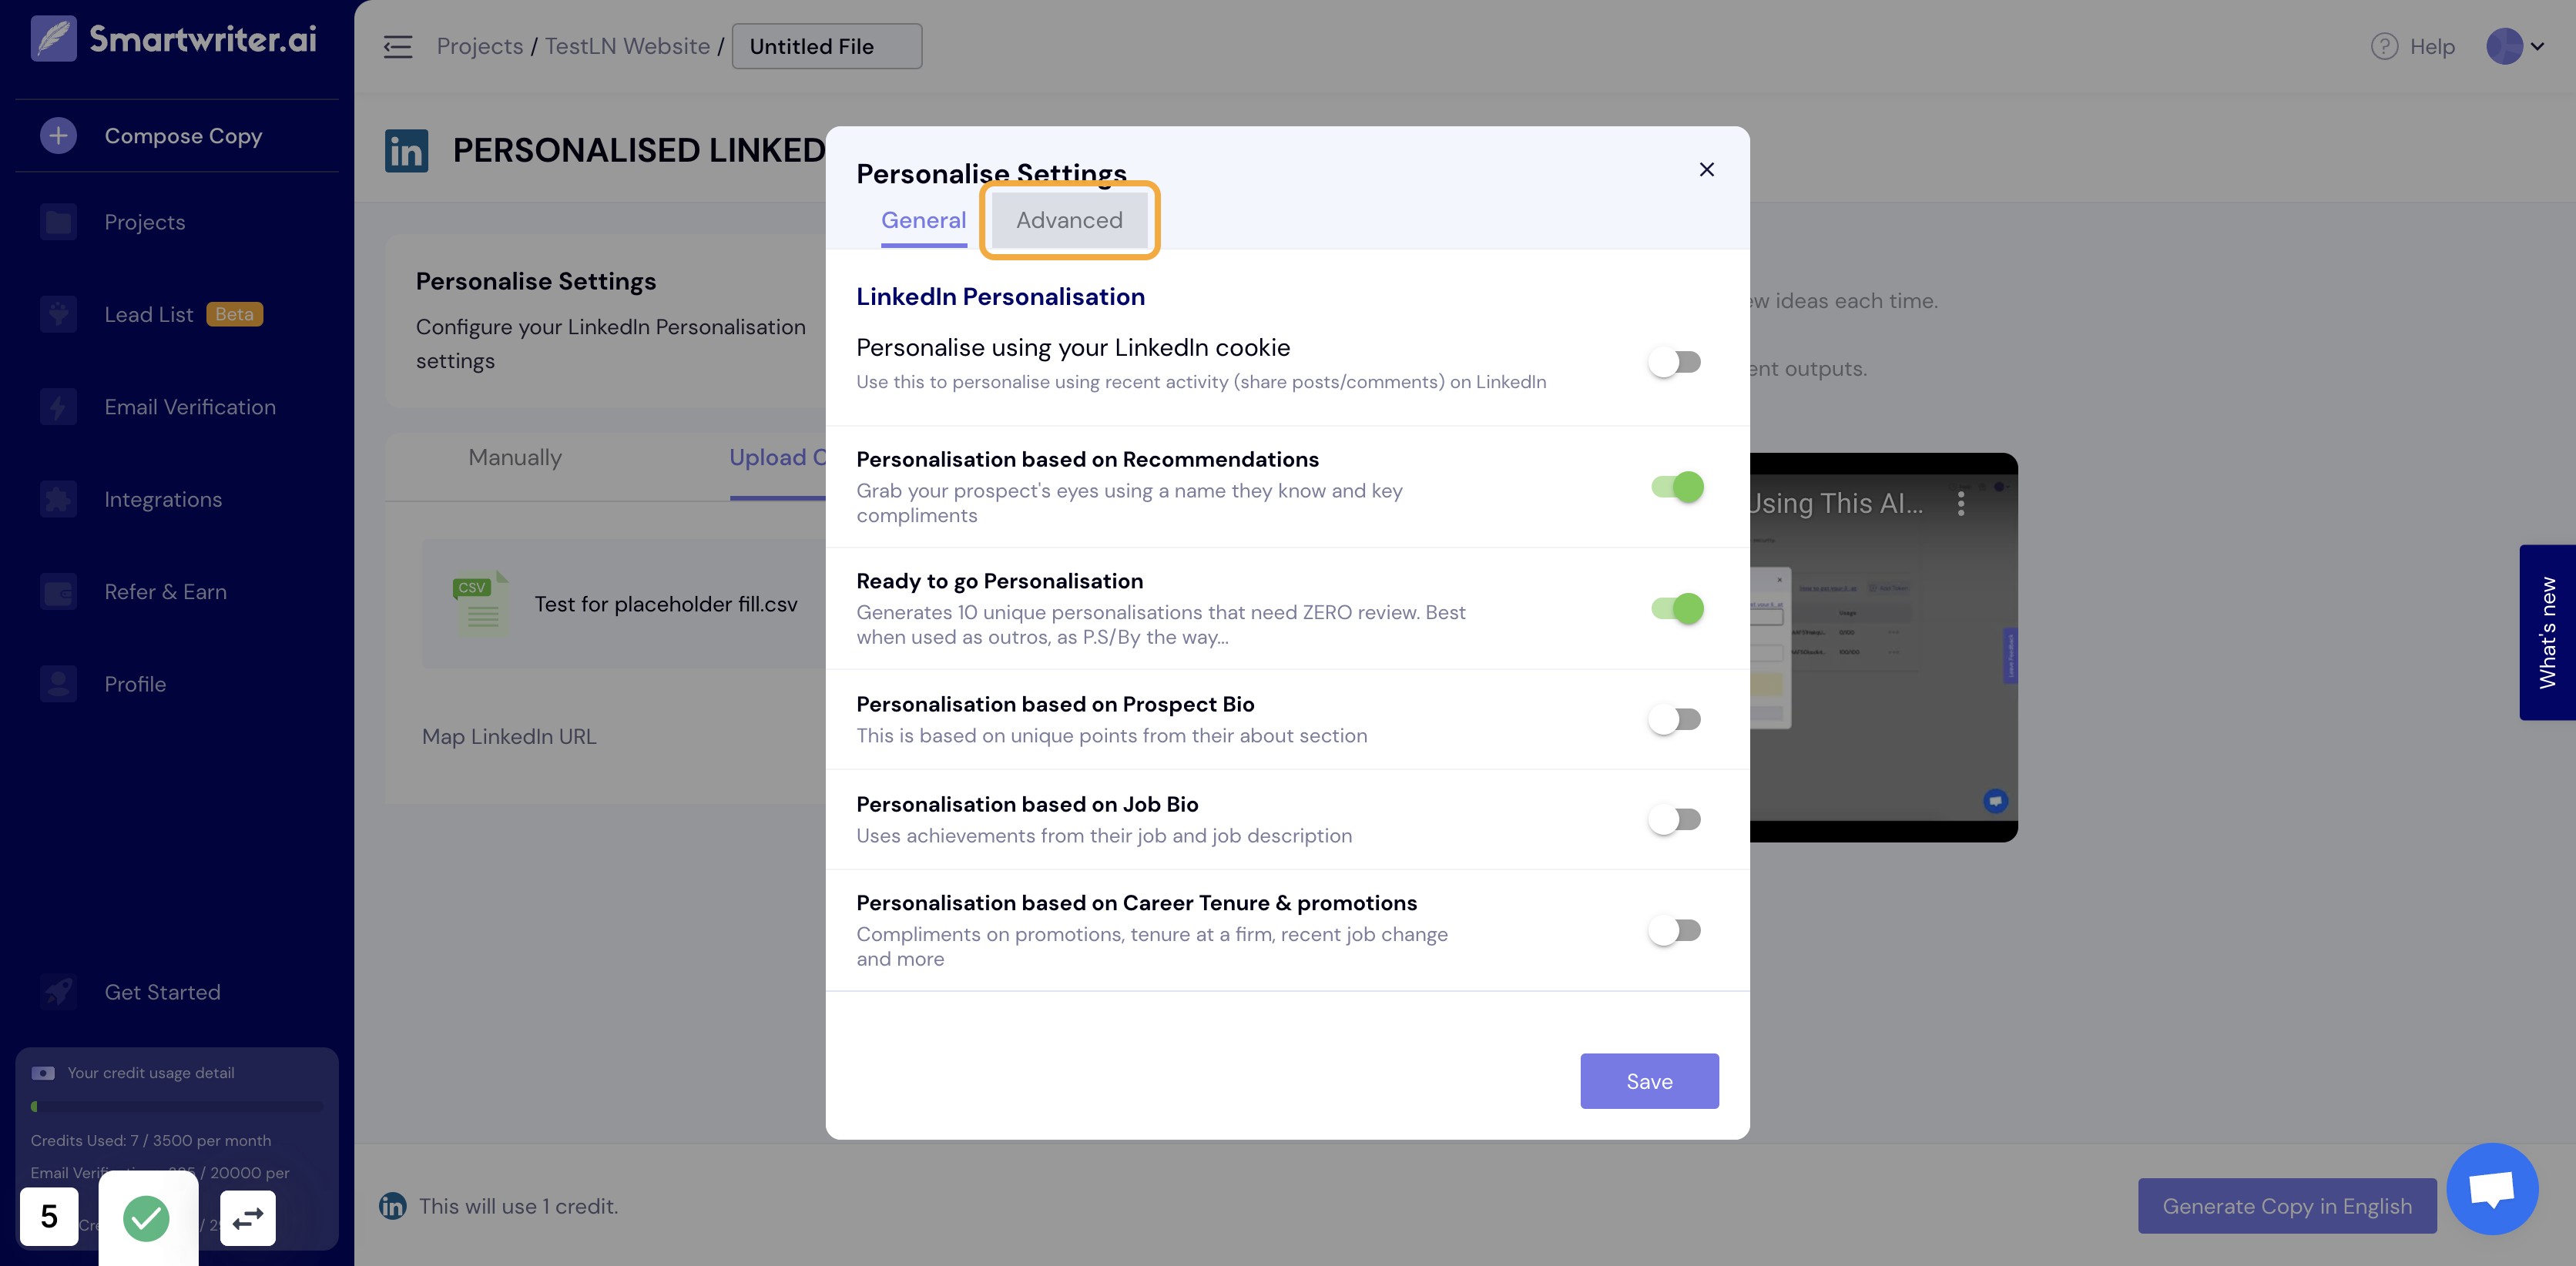The width and height of the screenshot is (2576, 1266).
Task: Click 'Test for placeholder fill.csv' file name
Action: 666,604
